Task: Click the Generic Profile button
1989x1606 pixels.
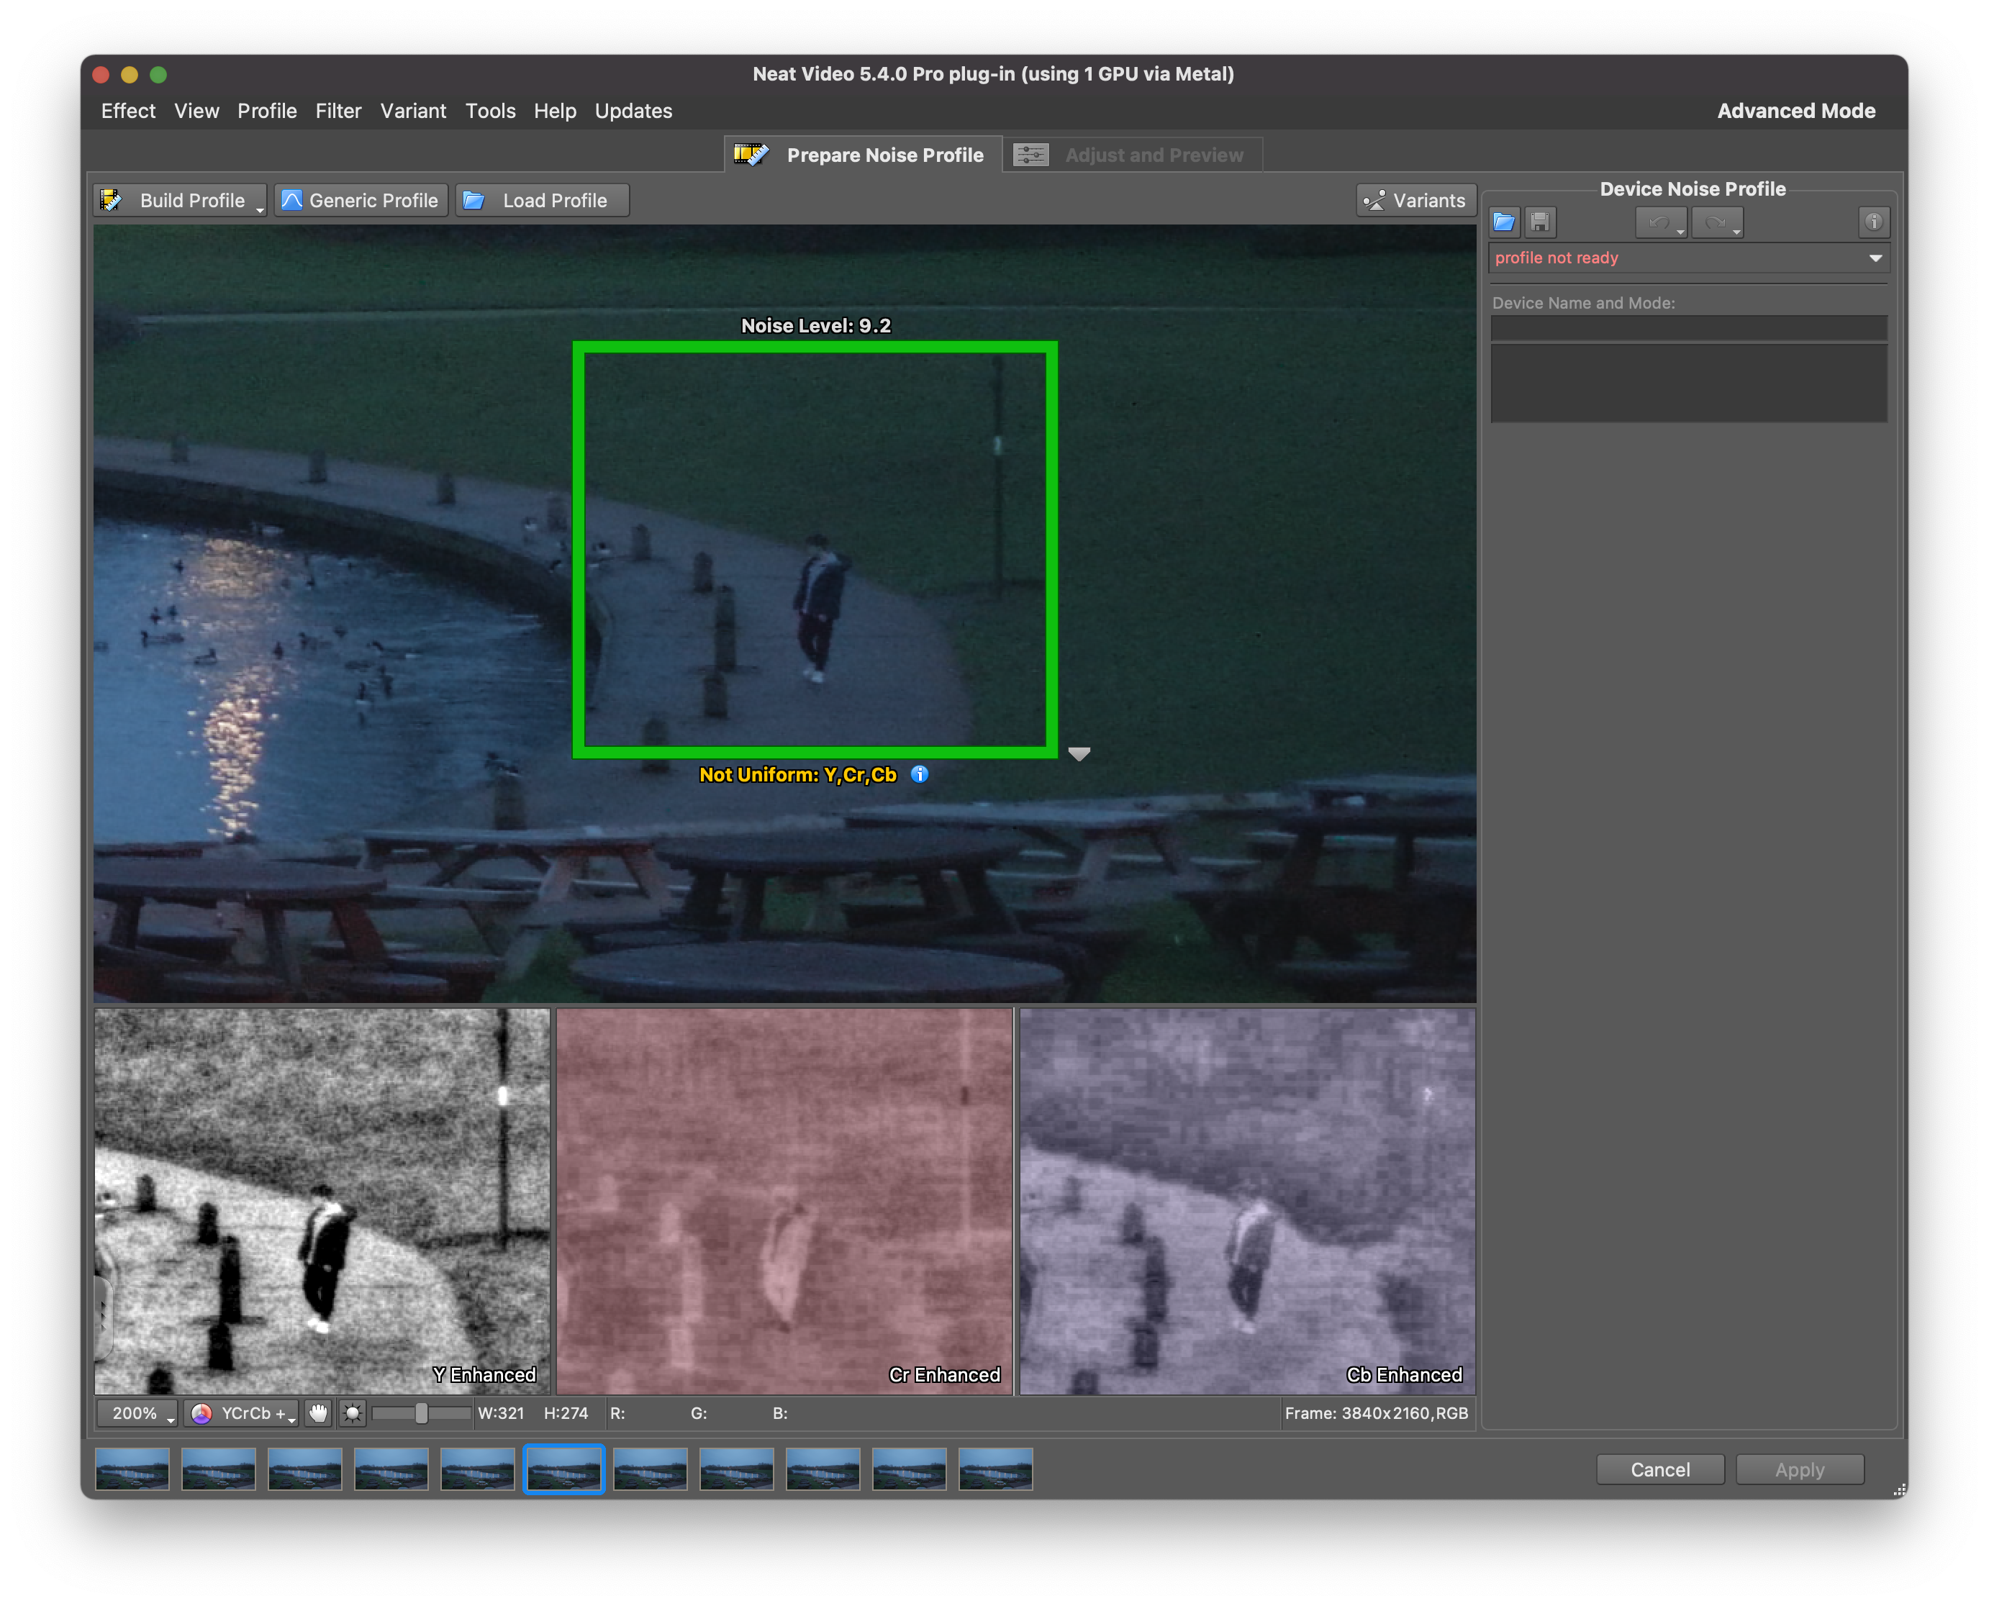Action: point(361,201)
